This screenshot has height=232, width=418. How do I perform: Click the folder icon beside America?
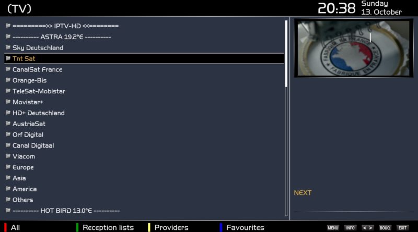click(x=8, y=189)
